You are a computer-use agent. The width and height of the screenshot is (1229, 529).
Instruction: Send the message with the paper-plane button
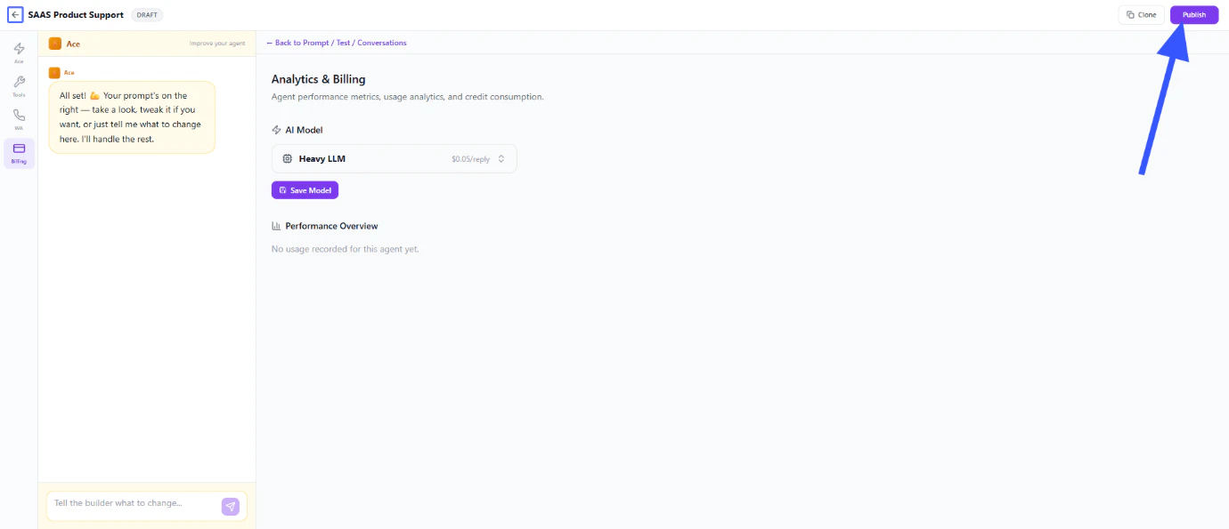pos(231,506)
